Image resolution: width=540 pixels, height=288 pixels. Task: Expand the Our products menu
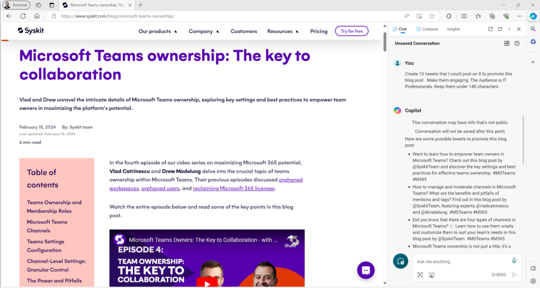[x=158, y=31]
